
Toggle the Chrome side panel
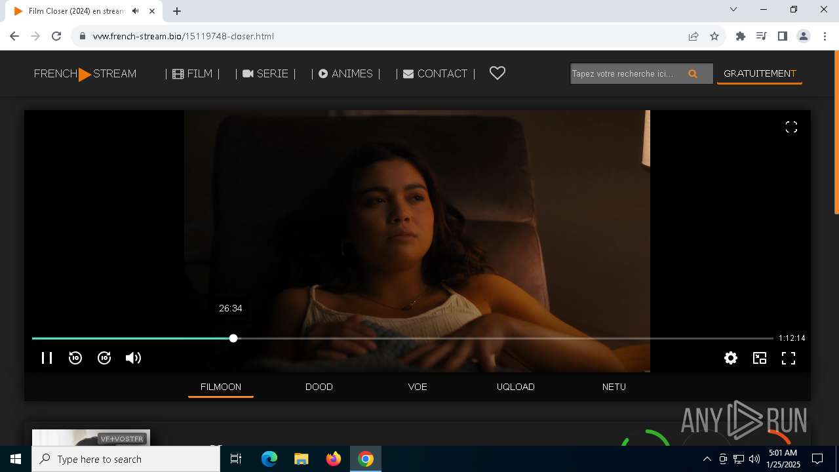pos(783,36)
